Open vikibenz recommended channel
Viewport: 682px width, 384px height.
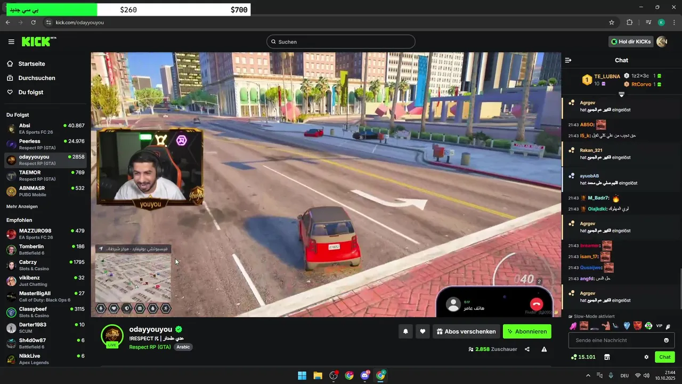45,281
